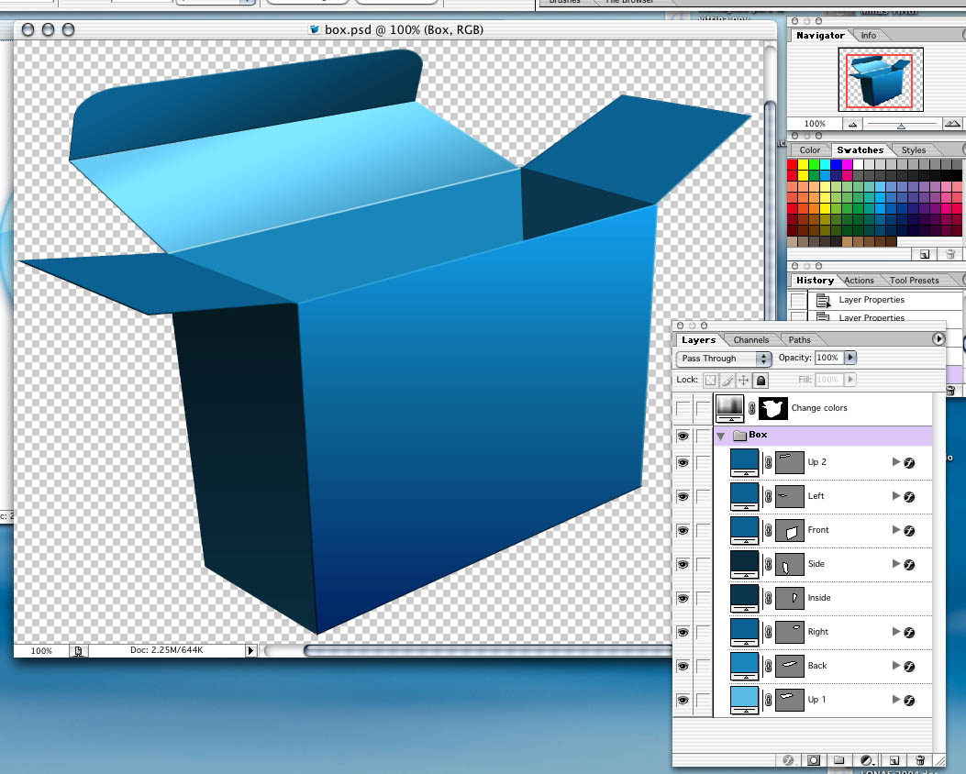Open the layer style effects menu

coord(788,760)
